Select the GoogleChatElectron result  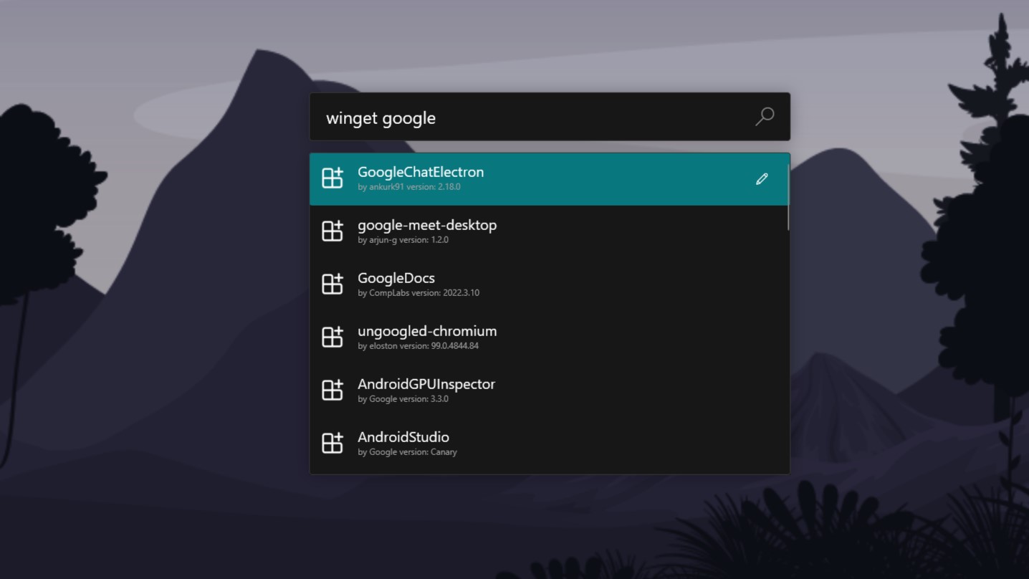(x=549, y=178)
